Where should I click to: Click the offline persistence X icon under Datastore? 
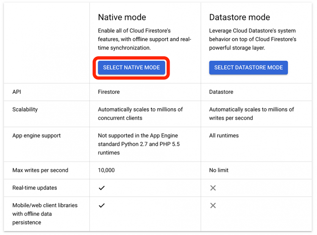point(213,205)
